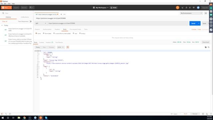
Task: Open the Pre-request Script tab
Action: coord(75,29)
